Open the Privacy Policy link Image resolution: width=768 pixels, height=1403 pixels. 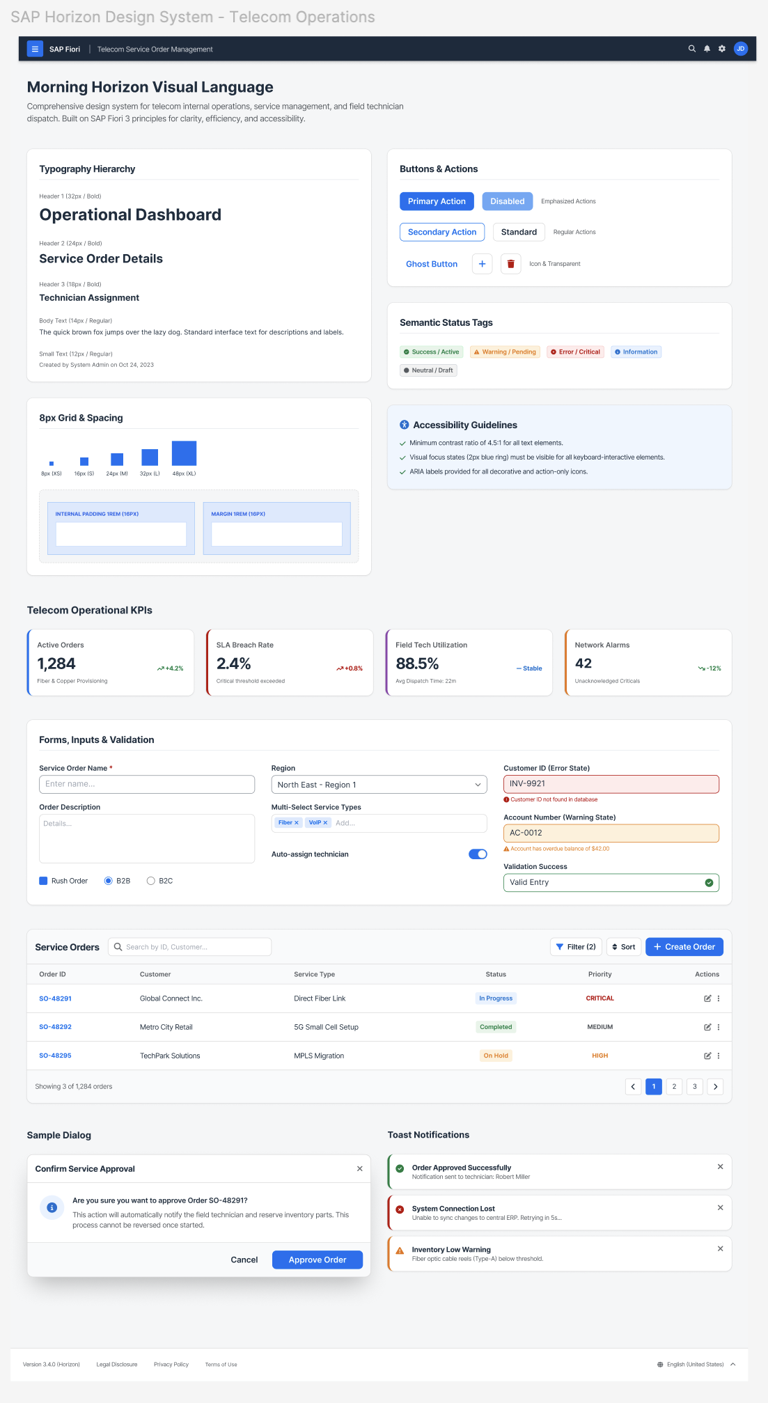[x=171, y=1365]
